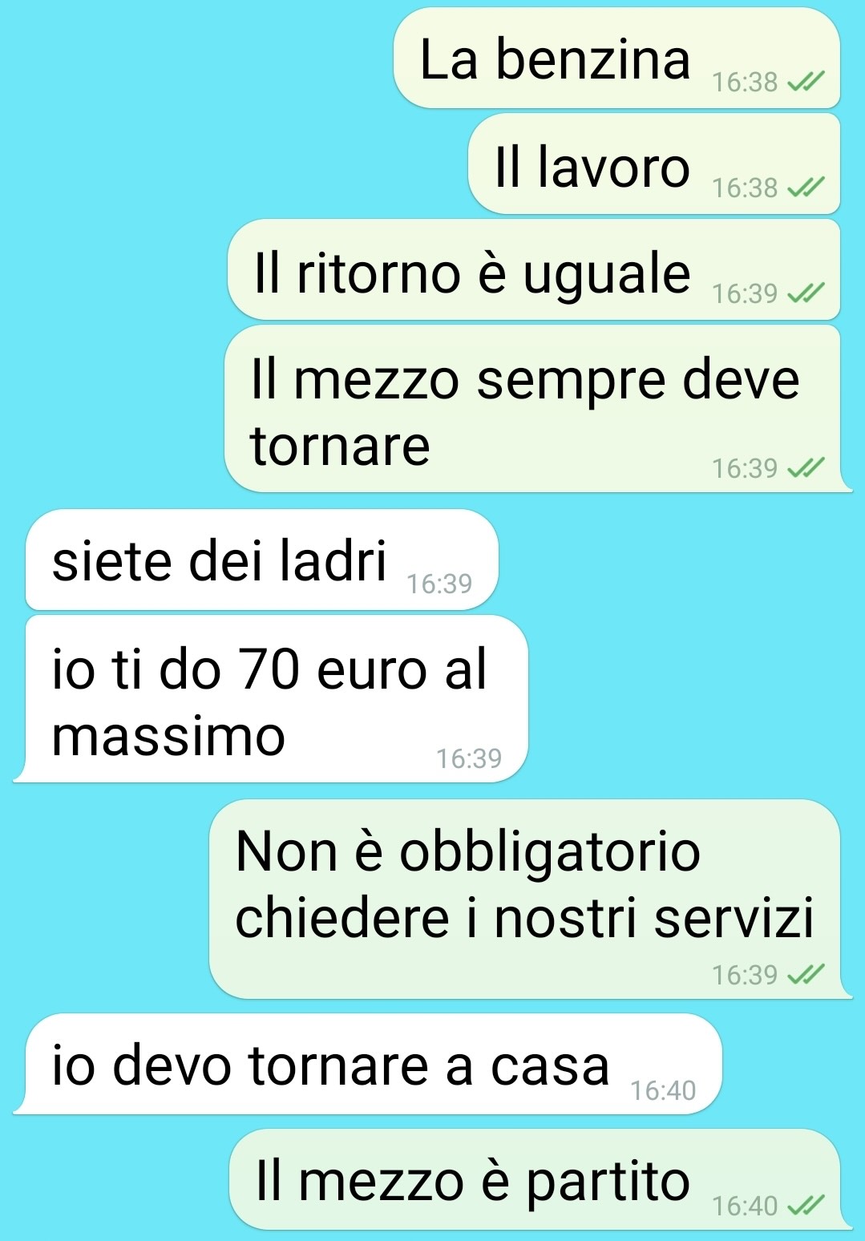
Task: Select the 'io ti do 70 euro al massimo' message
Action: coord(271,699)
